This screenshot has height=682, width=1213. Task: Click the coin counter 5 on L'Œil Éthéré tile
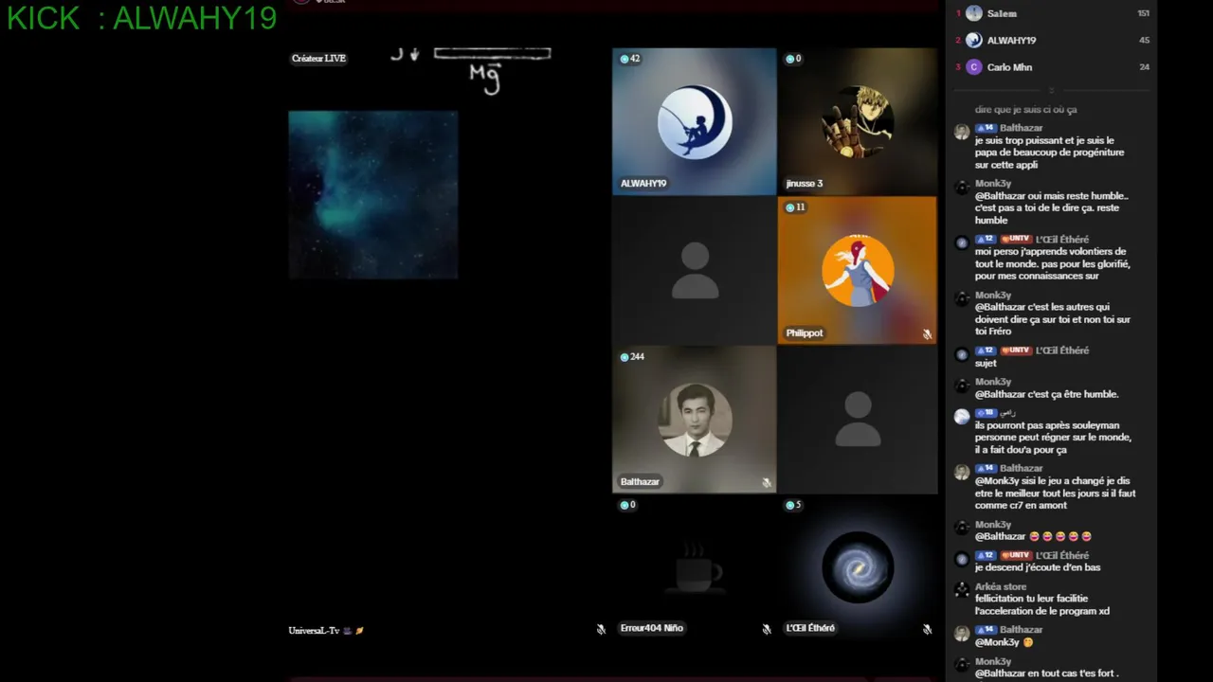[x=793, y=505]
